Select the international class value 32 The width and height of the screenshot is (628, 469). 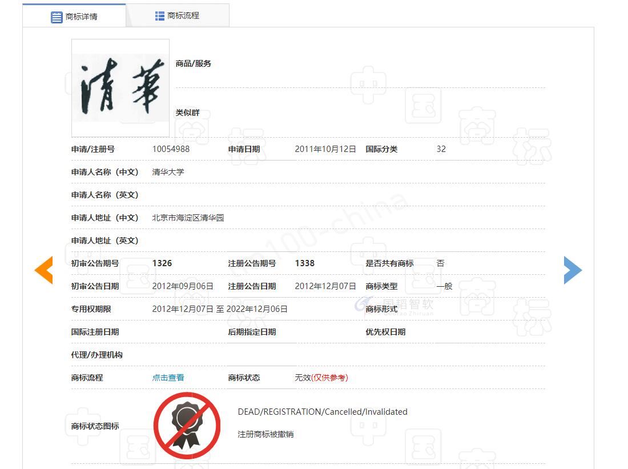click(441, 149)
